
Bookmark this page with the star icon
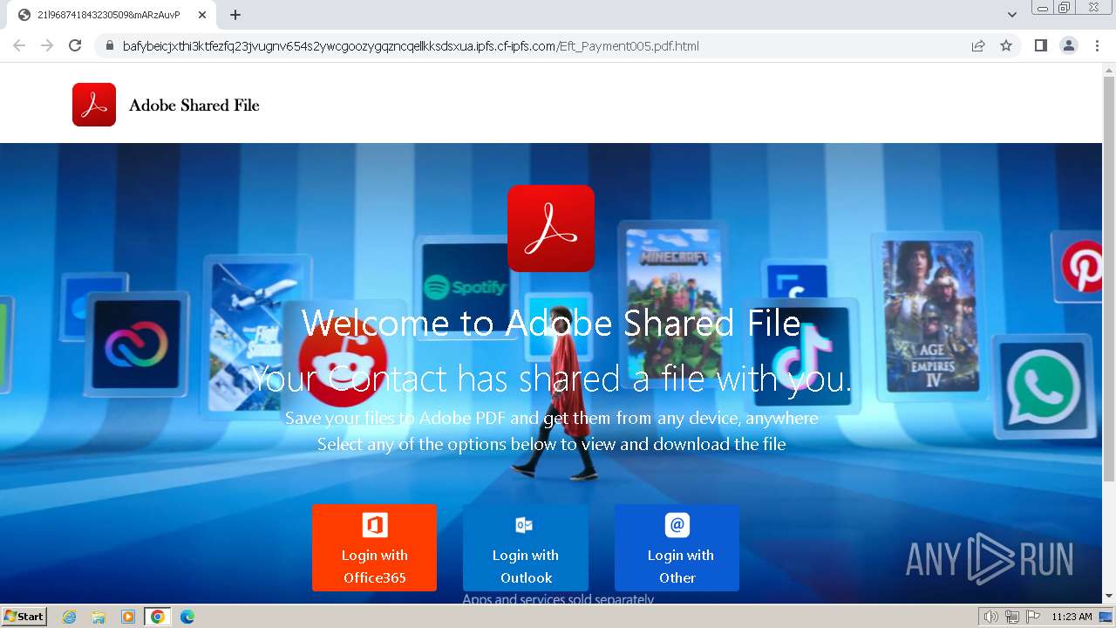[x=1006, y=46]
